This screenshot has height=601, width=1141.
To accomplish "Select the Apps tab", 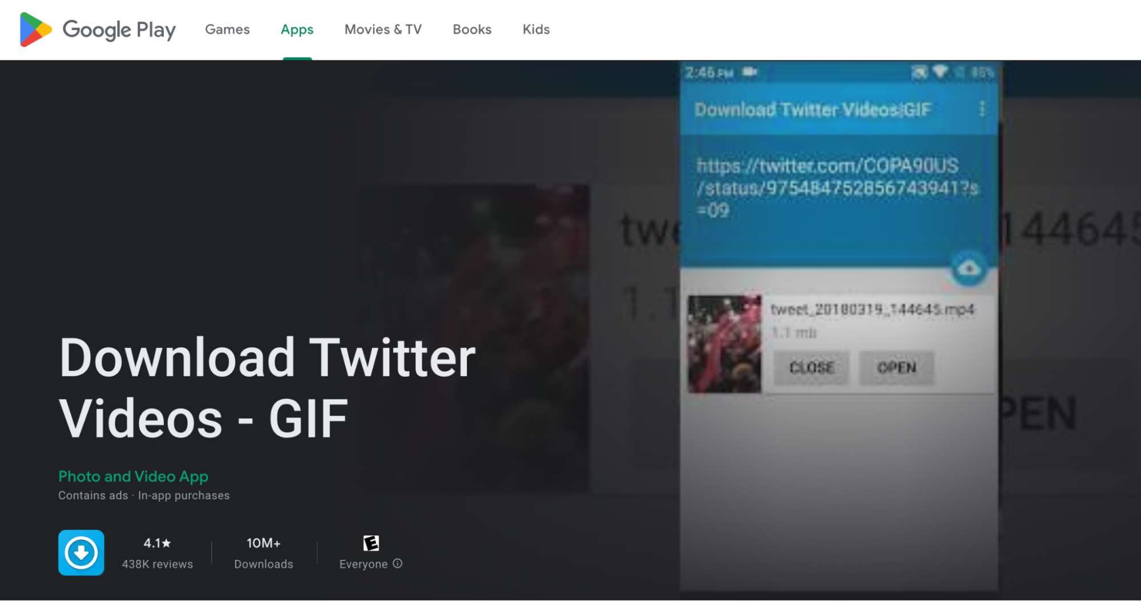I will [297, 30].
